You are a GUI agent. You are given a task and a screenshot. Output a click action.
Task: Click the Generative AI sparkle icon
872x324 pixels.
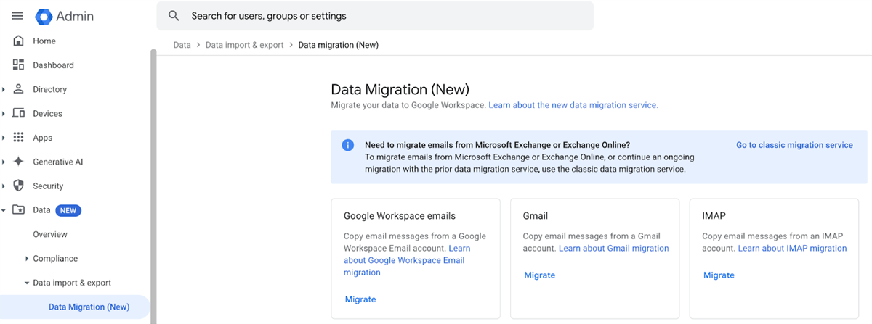[x=19, y=162]
